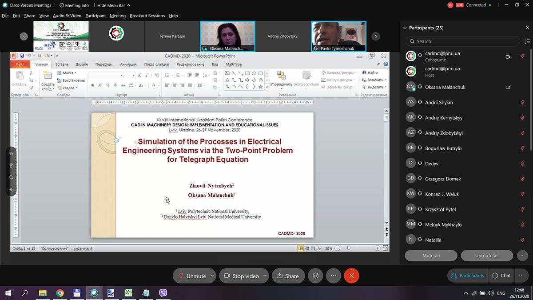The height and width of the screenshot is (300, 533).
Task: Click the red leave meeting icon
Action: pyautogui.click(x=351, y=276)
